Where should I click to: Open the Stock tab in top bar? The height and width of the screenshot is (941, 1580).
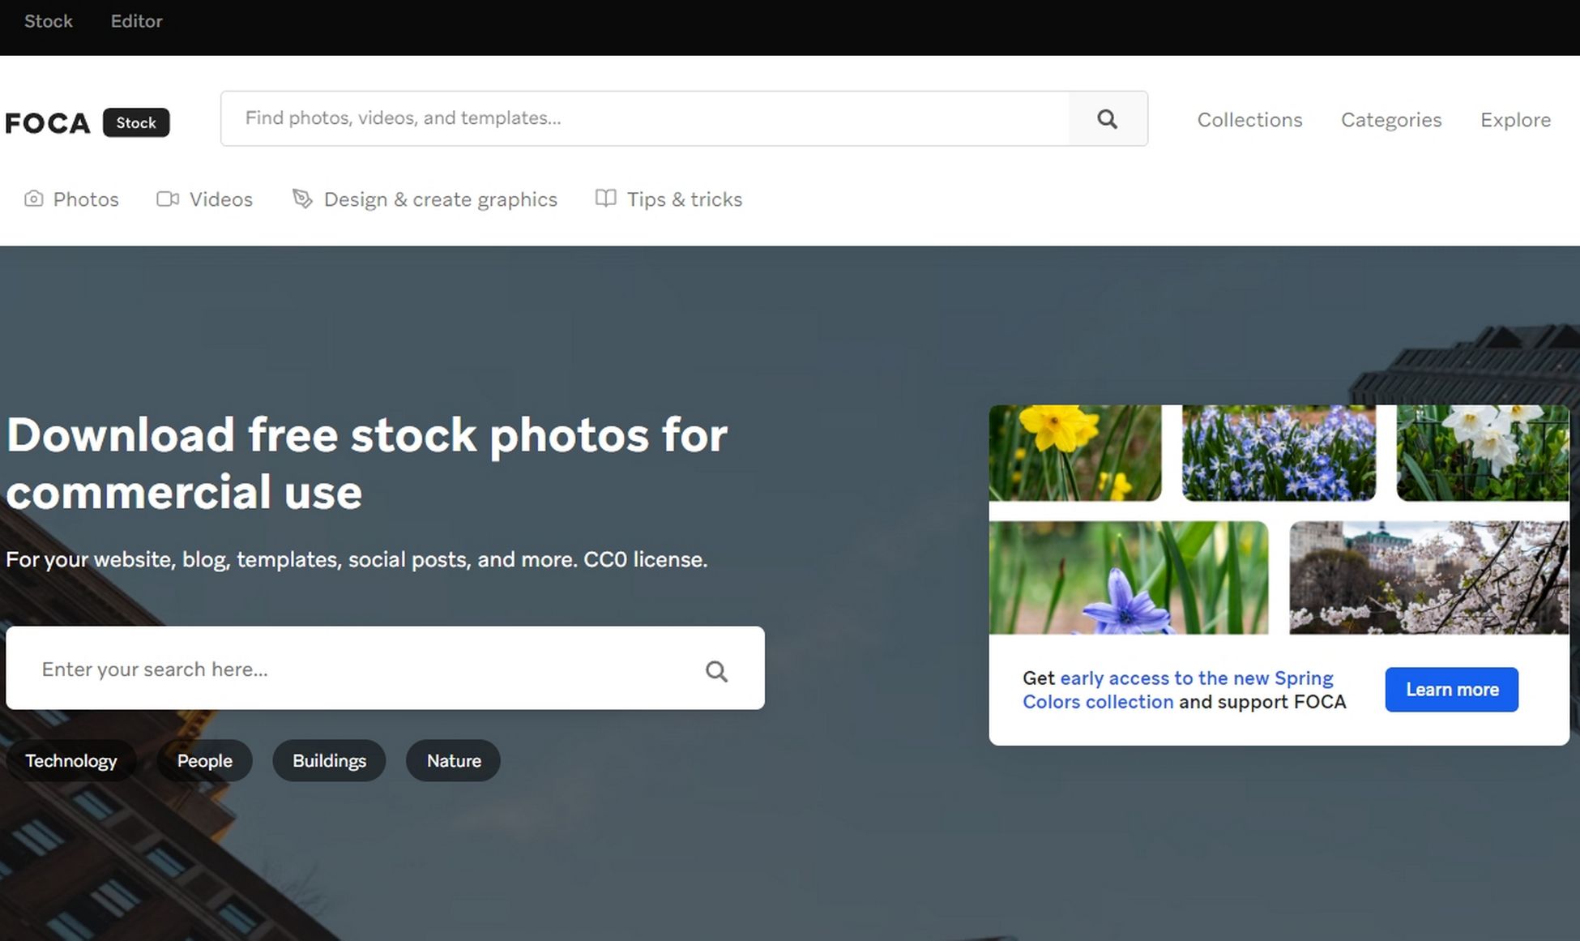tap(49, 21)
